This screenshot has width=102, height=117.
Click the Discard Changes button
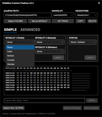point(72,108)
